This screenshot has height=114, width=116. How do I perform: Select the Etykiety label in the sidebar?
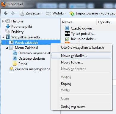click(17, 32)
